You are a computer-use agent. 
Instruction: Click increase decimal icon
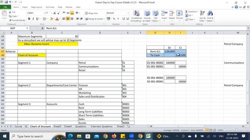point(123,19)
